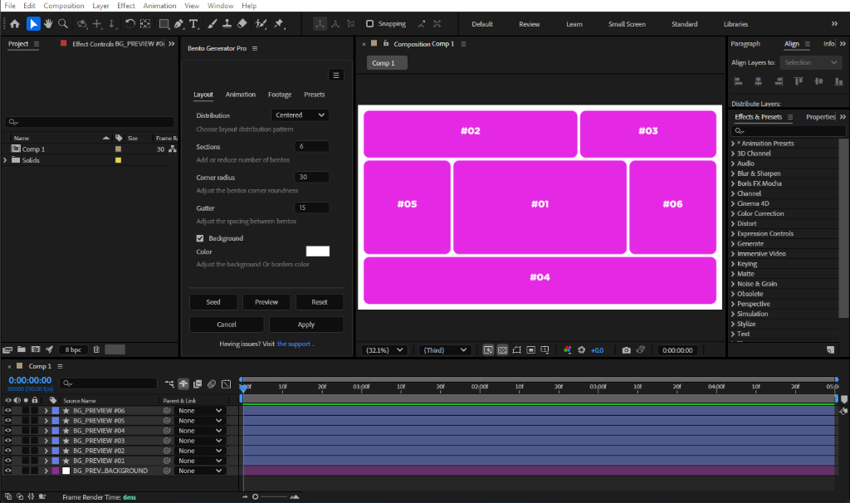The width and height of the screenshot is (850, 503).
Task: Open the Bento Generator Pro panel menu
Action: click(x=255, y=48)
